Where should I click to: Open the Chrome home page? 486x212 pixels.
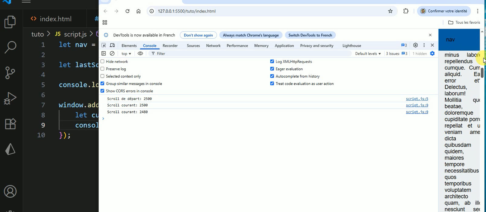(139, 11)
